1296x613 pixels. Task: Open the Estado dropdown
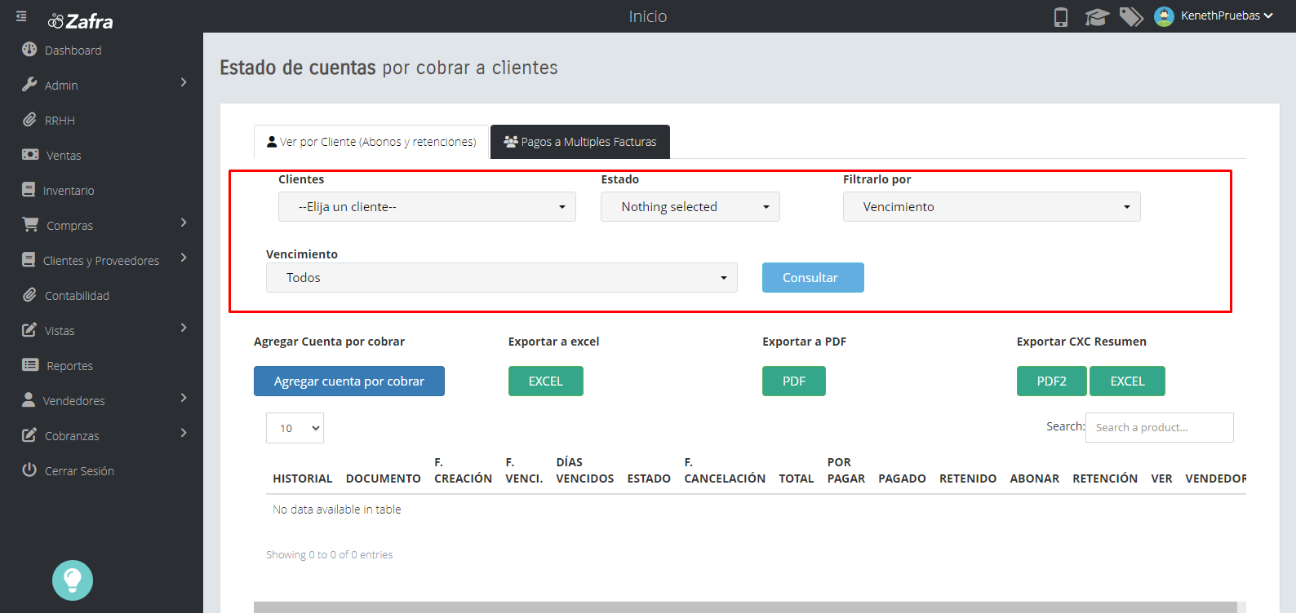point(690,207)
